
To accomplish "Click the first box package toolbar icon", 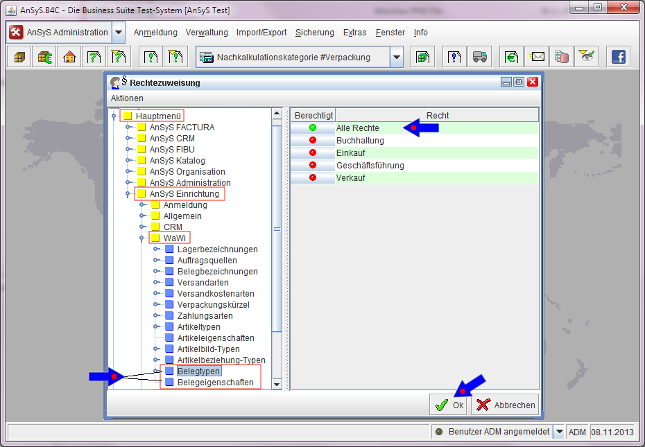I will pos(19,58).
